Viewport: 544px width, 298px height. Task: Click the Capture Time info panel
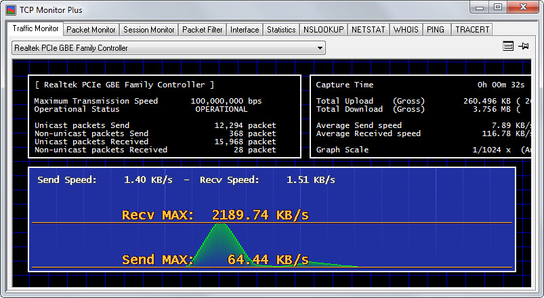(421, 116)
